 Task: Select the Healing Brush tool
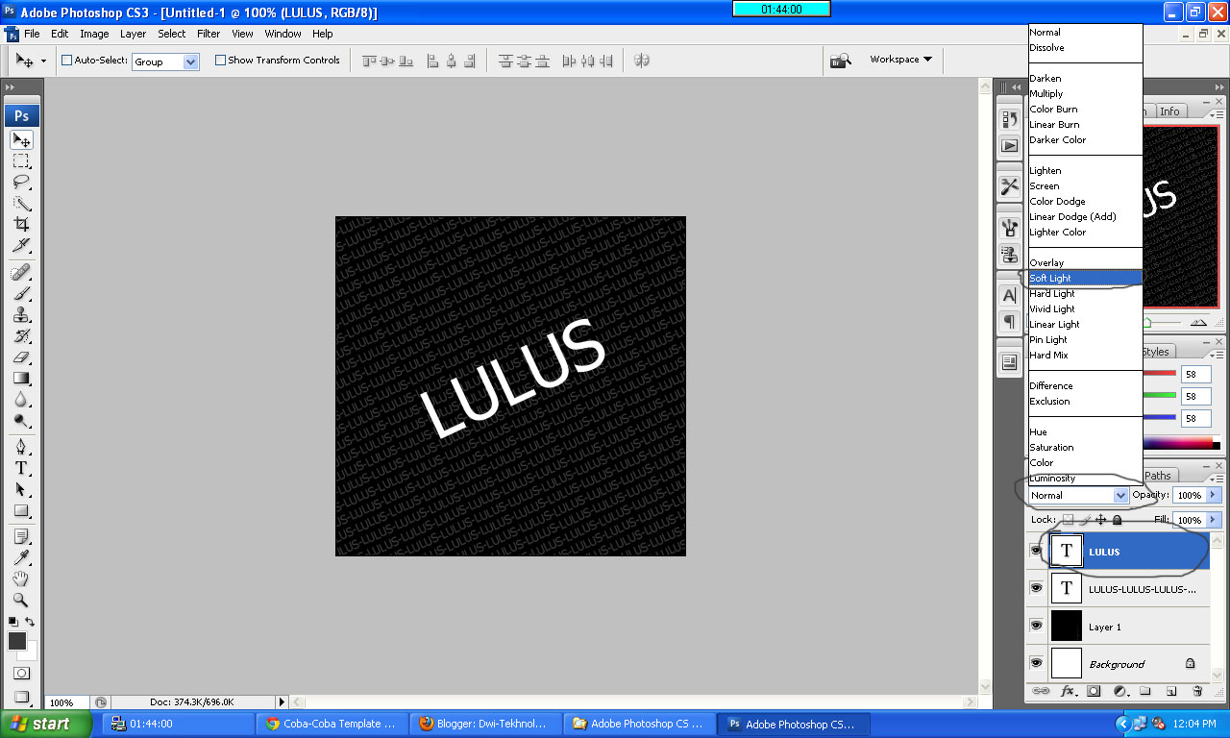click(21, 273)
